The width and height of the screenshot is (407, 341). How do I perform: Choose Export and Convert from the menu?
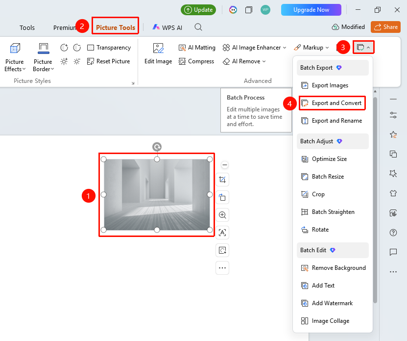pos(333,103)
